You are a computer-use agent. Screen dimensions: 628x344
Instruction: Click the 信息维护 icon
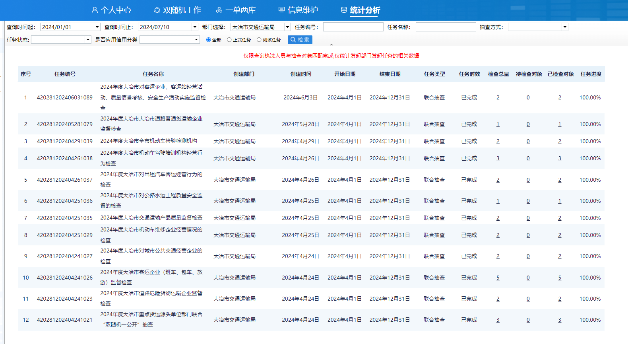(281, 10)
